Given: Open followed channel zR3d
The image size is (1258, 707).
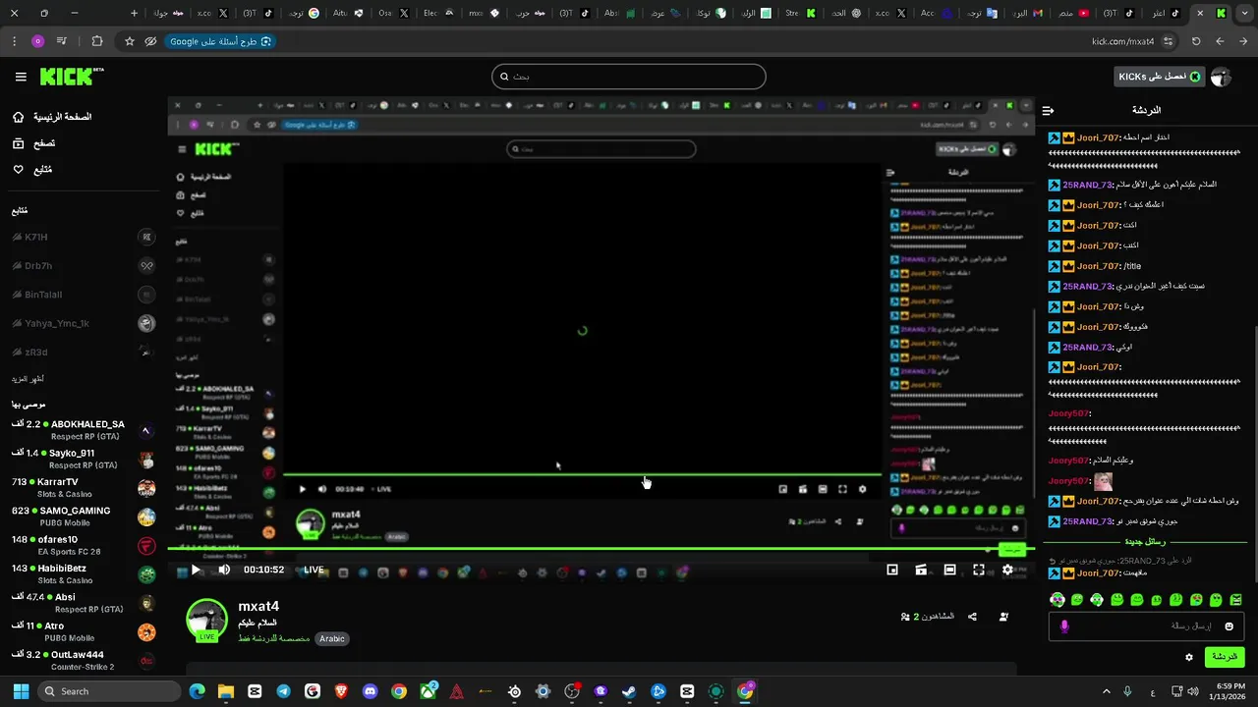Looking at the screenshot, I should (x=83, y=352).
